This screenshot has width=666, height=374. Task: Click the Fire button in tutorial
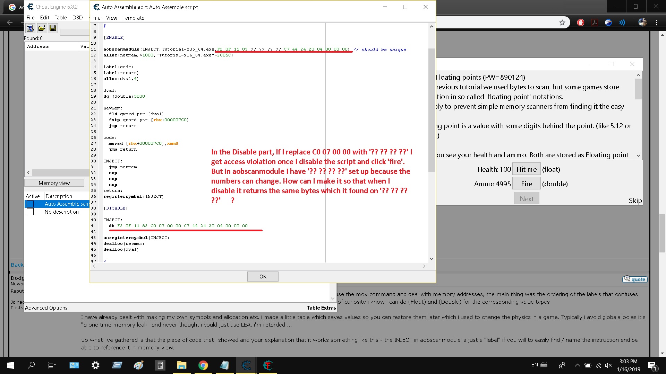(x=526, y=184)
